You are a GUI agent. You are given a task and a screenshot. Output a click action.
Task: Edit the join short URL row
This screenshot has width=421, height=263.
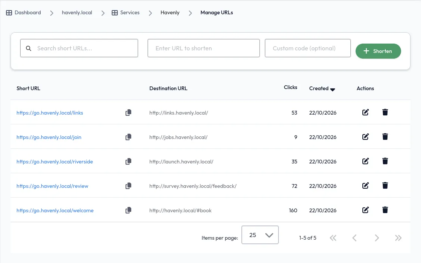pos(365,137)
